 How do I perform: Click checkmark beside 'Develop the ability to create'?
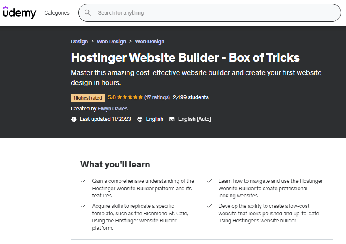[x=209, y=206]
